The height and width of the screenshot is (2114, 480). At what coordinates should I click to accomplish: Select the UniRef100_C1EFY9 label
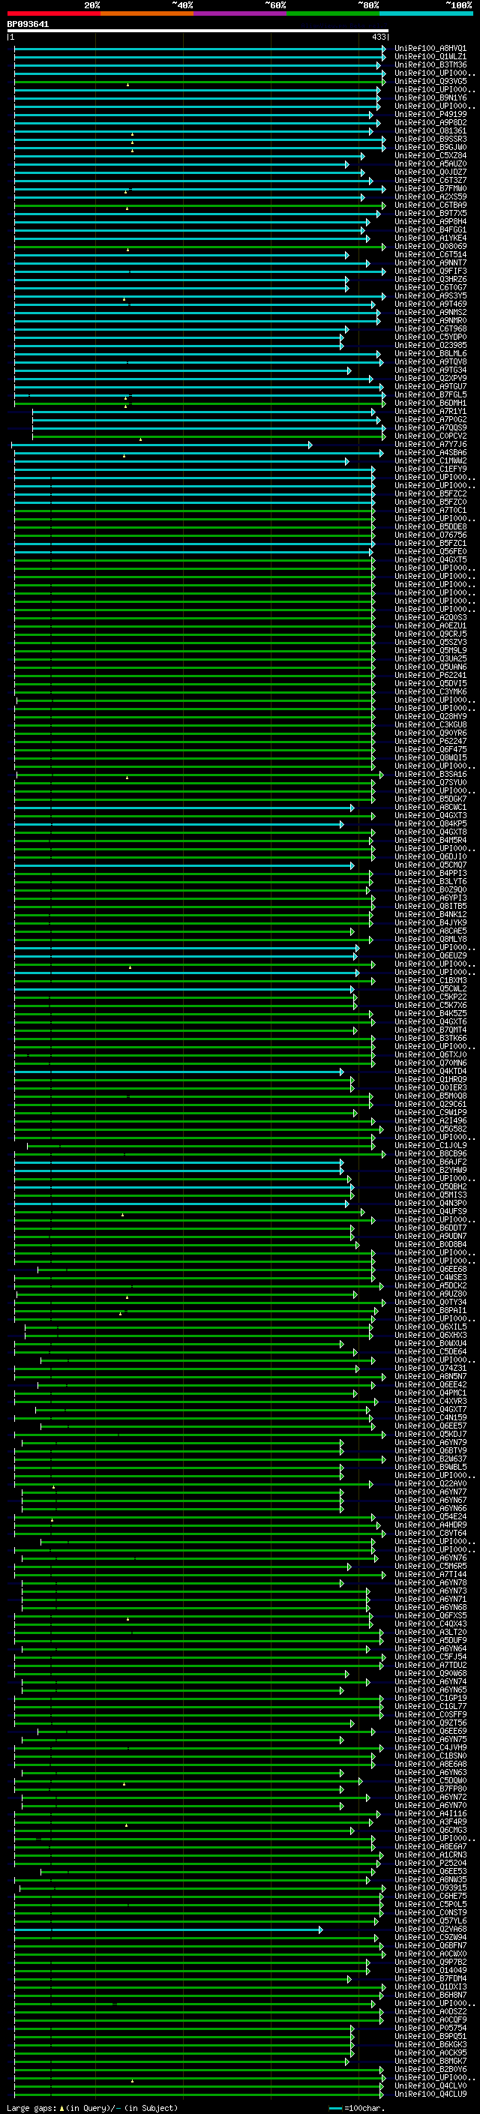[x=430, y=469]
